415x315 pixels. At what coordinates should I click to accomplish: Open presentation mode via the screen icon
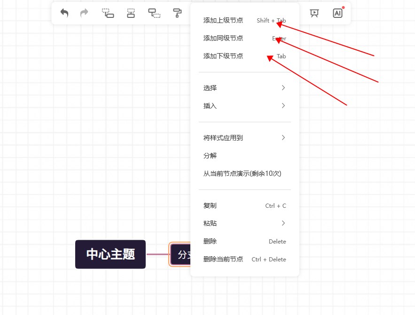click(x=313, y=13)
